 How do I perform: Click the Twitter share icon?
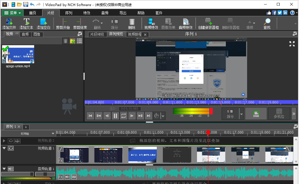point(280,12)
